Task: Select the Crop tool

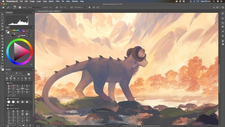Action: coord(2,26)
